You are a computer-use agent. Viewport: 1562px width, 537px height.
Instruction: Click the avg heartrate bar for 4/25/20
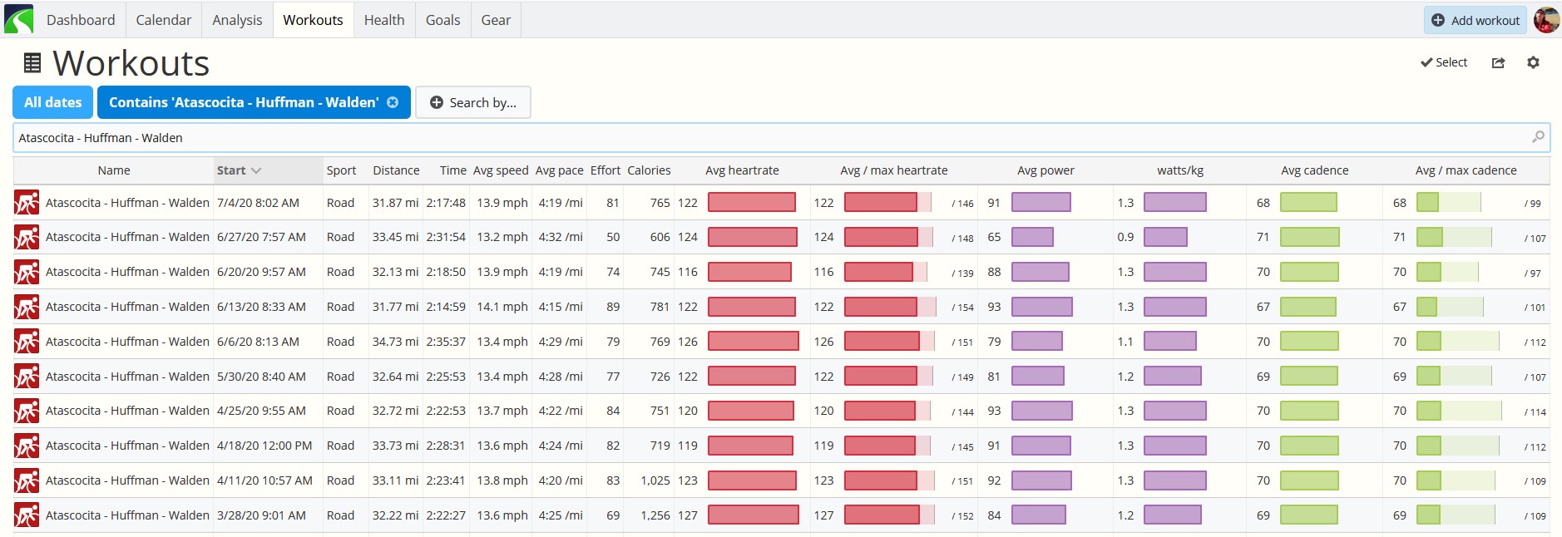coord(751,411)
